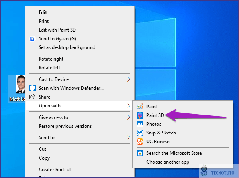The height and width of the screenshot is (178, 239).
Task: Click the Paint 3D icon
Action: [140, 115]
